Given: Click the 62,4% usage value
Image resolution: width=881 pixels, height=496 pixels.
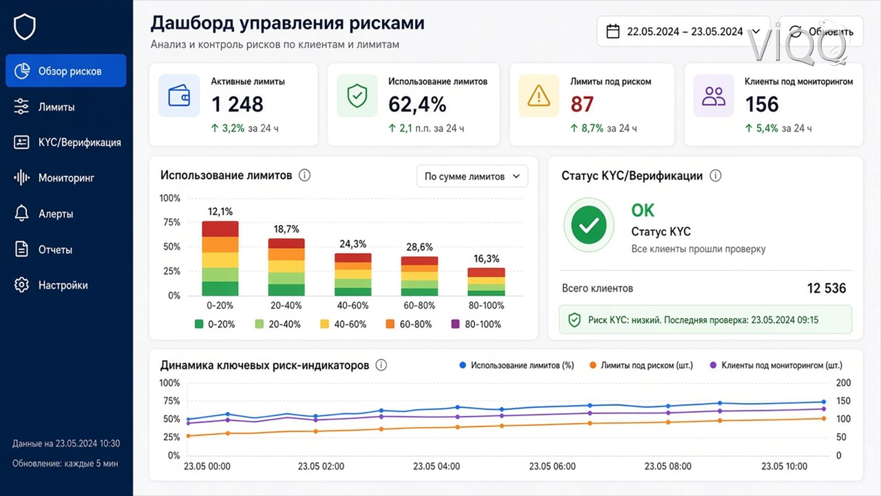Looking at the screenshot, I should tap(417, 104).
